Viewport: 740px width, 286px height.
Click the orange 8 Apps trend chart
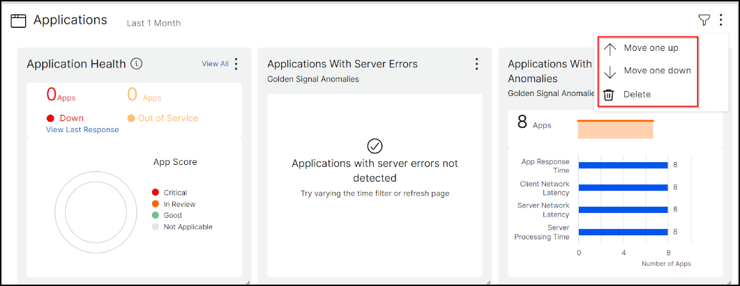click(615, 129)
